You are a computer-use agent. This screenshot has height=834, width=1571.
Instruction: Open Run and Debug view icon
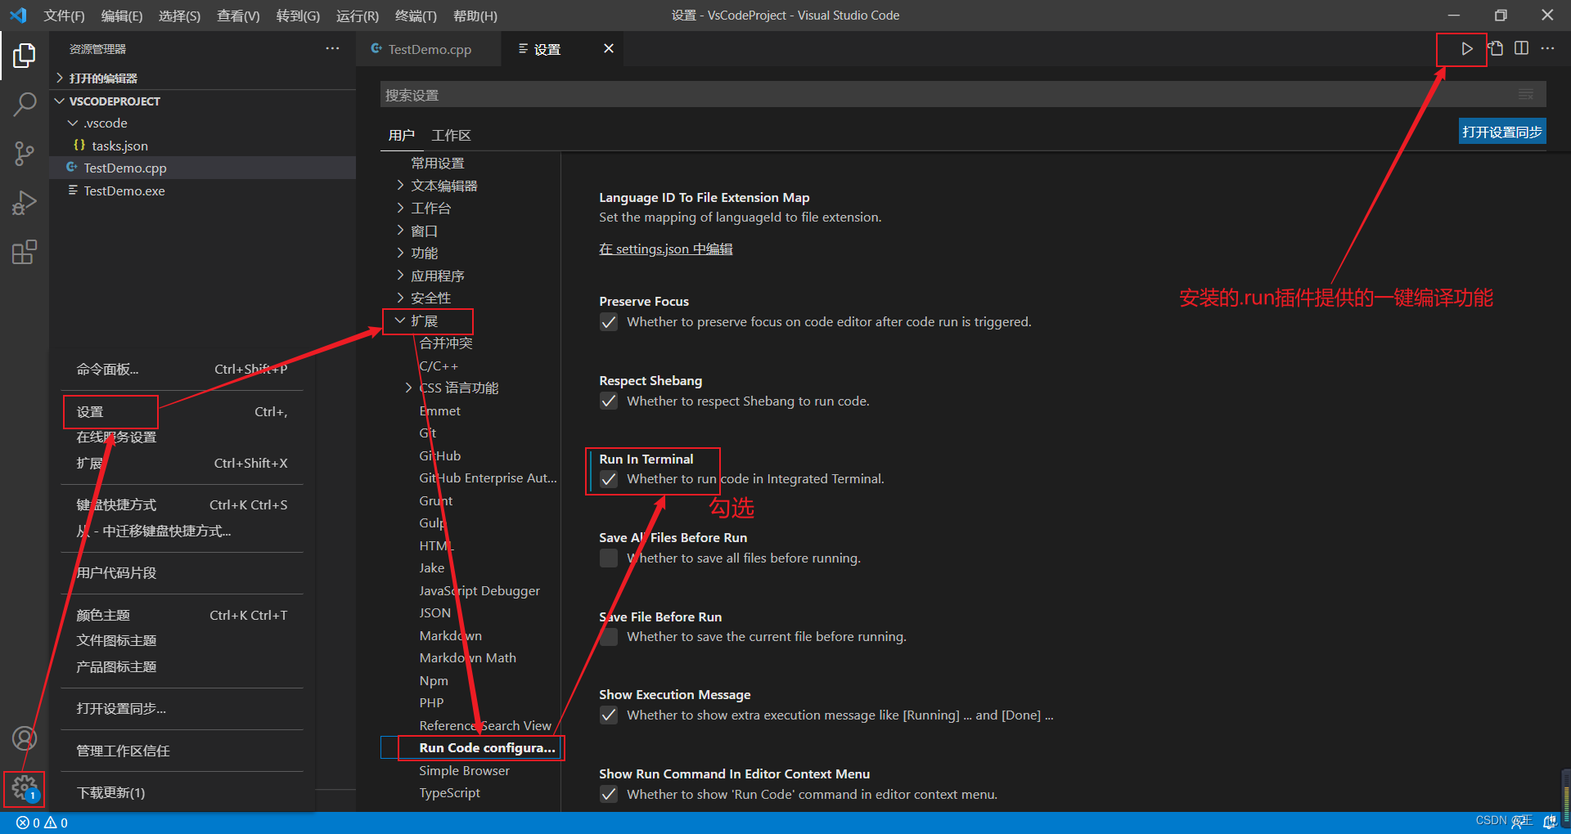(x=25, y=203)
